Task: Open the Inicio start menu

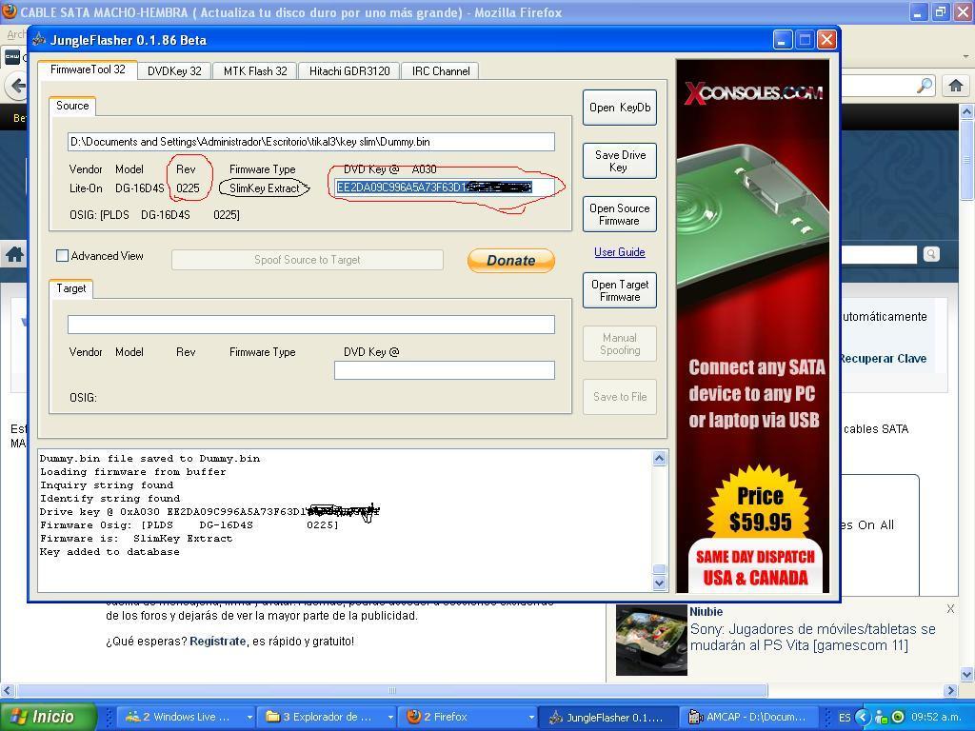Action: (49, 717)
